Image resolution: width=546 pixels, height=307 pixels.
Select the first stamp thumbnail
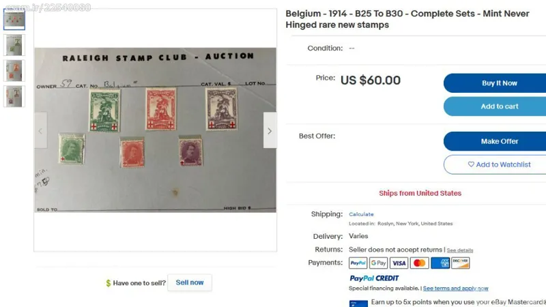coord(14,19)
